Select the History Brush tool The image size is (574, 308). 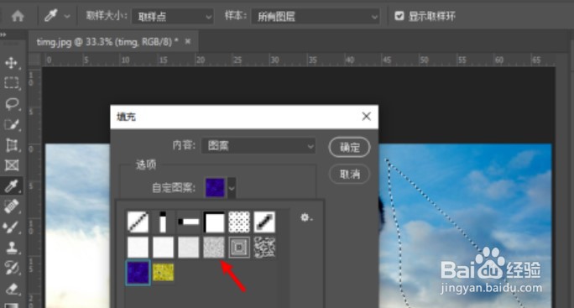pos(12,269)
